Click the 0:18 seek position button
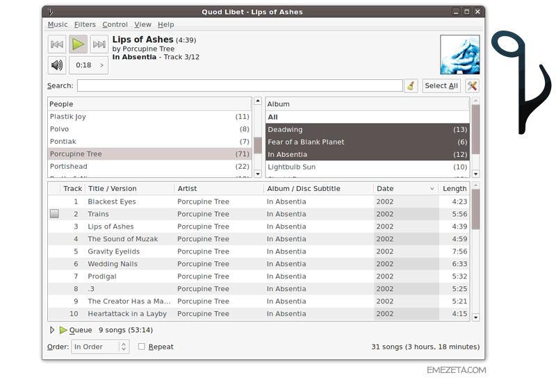This screenshot has width=556, height=382. pyautogui.click(x=89, y=65)
